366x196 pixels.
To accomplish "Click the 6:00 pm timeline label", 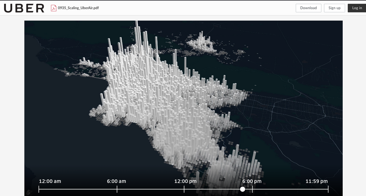I will point(252,181).
